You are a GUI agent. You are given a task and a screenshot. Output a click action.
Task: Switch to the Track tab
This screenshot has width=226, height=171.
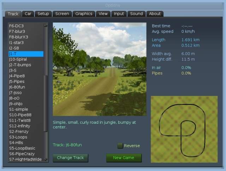click(13, 14)
